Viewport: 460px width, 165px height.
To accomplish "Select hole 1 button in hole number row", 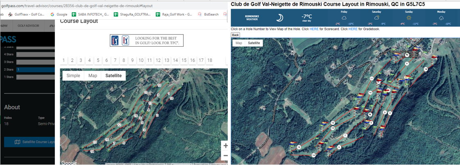I will [x=63, y=60].
